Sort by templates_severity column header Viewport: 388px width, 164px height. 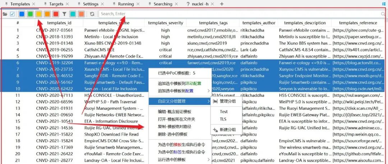[166, 23]
